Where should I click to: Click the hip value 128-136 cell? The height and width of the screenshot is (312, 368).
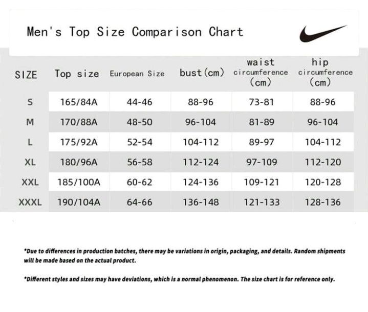tap(322, 202)
